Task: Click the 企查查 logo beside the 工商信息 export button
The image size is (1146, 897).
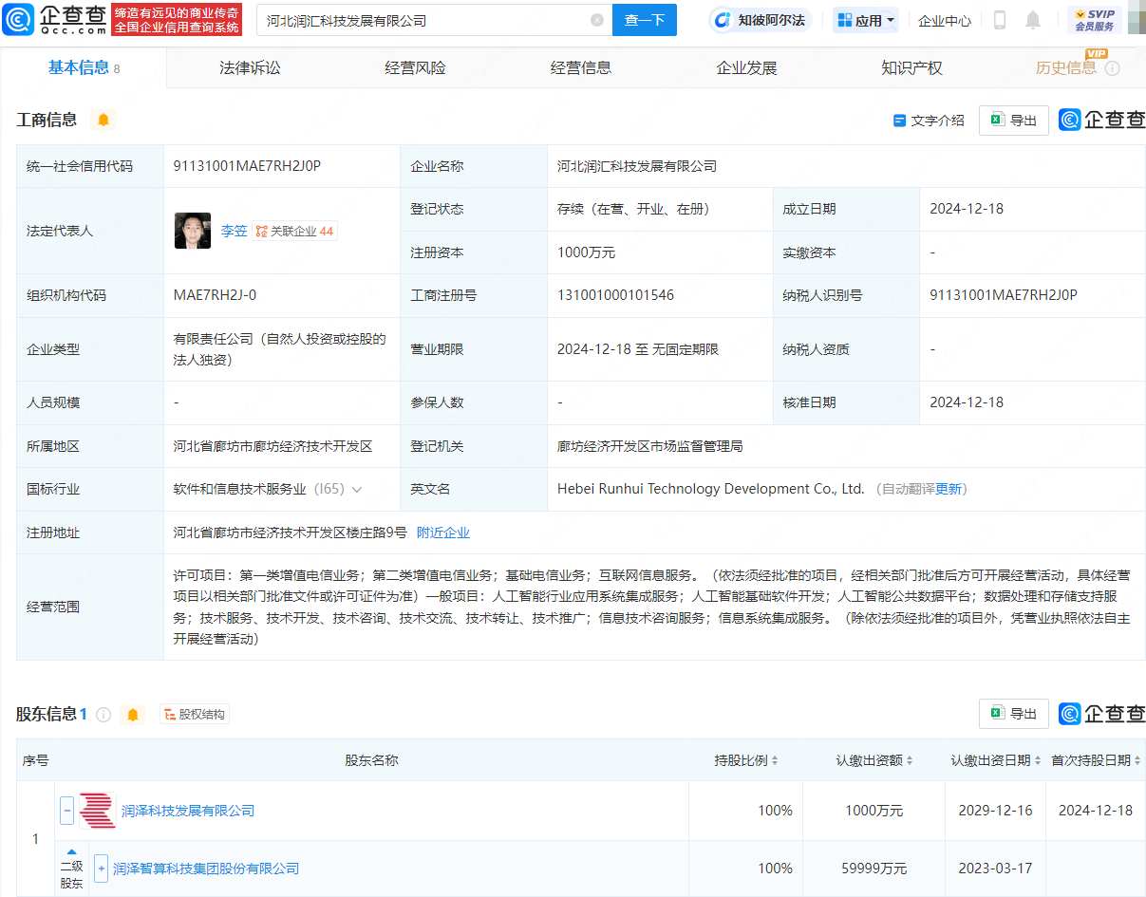Action: (x=1102, y=120)
